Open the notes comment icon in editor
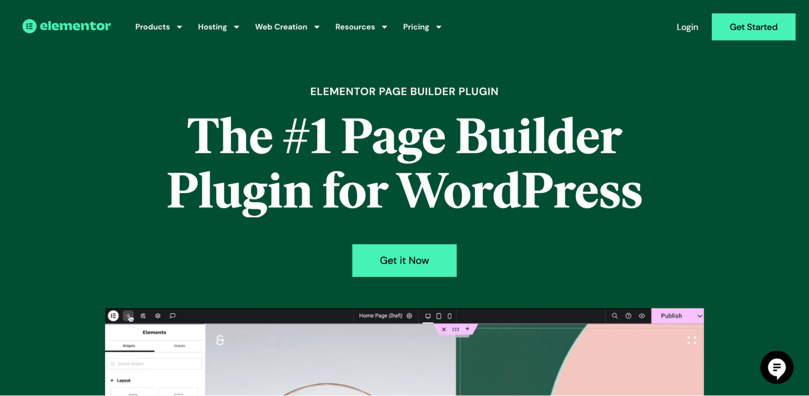The height and width of the screenshot is (396, 809). point(172,316)
